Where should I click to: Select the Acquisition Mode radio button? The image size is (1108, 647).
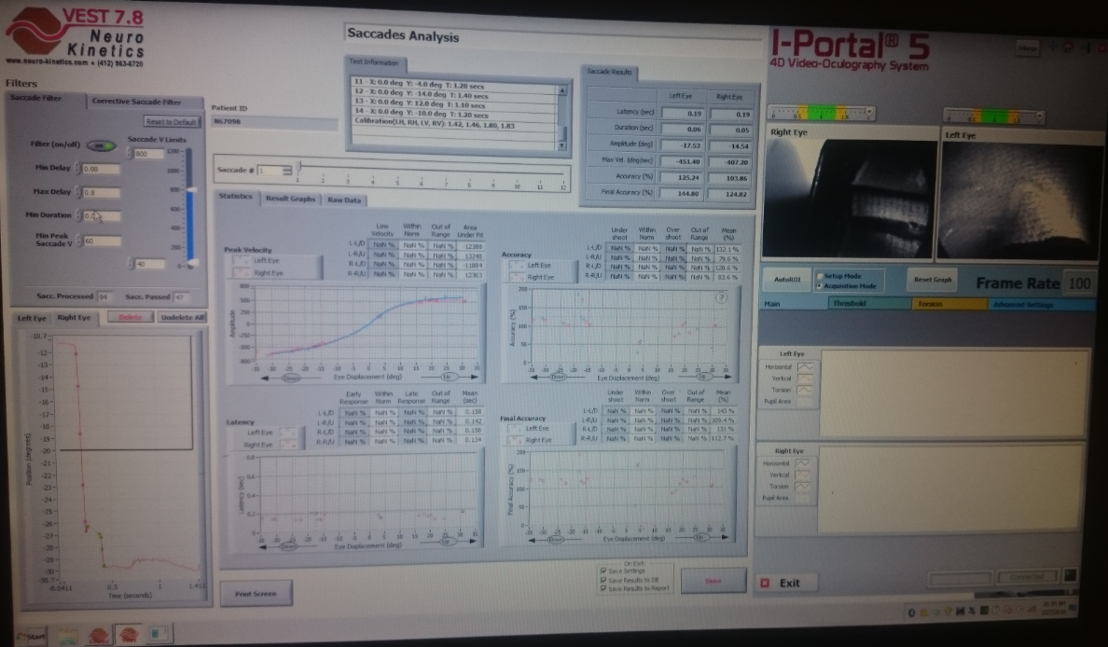pyautogui.click(x=820, y=286)
